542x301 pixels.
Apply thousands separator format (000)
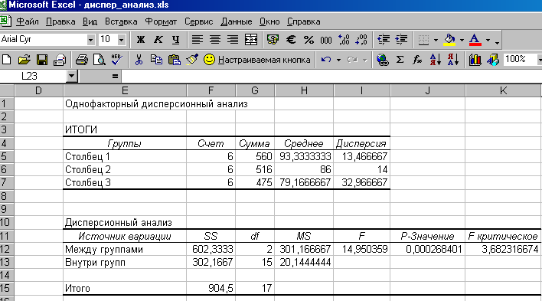[x=326, y=40]
